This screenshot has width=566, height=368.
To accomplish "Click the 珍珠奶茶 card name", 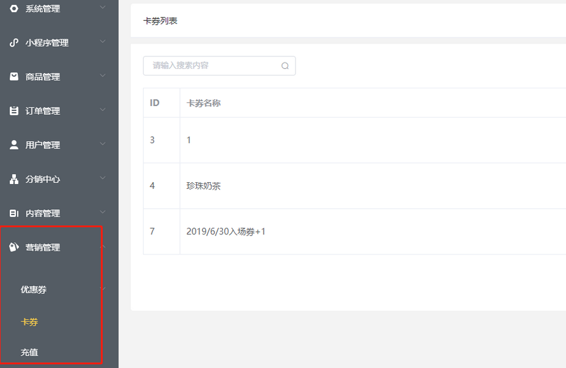I will coord(203,186).
